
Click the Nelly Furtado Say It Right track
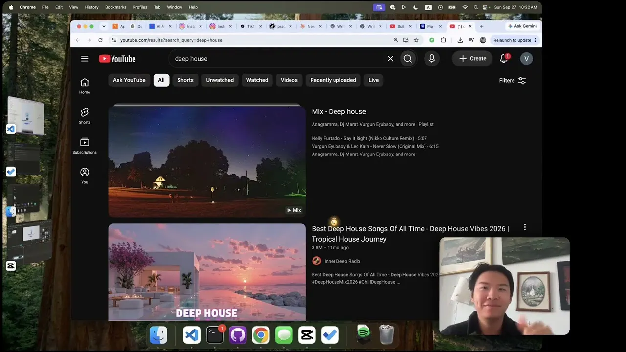click(369, 139)
